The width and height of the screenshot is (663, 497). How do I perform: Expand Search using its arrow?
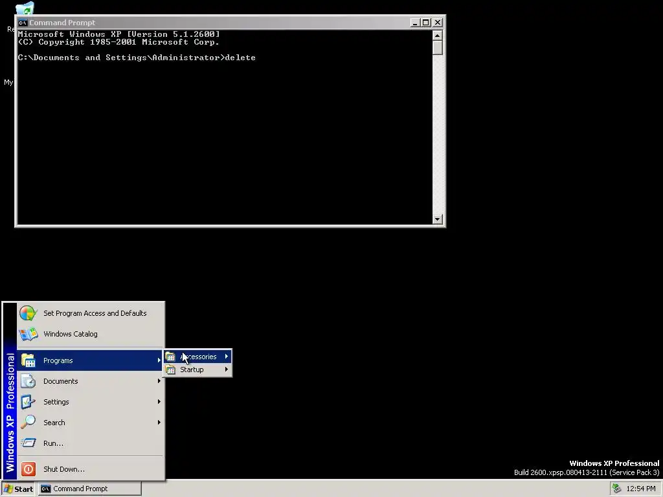159,422
